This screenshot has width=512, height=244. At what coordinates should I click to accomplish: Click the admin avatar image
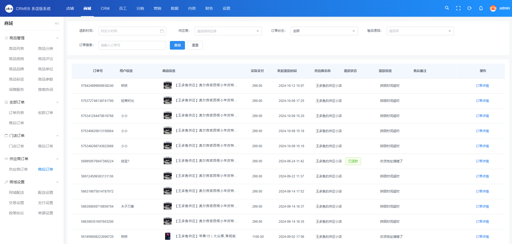(x=493, y=8)
